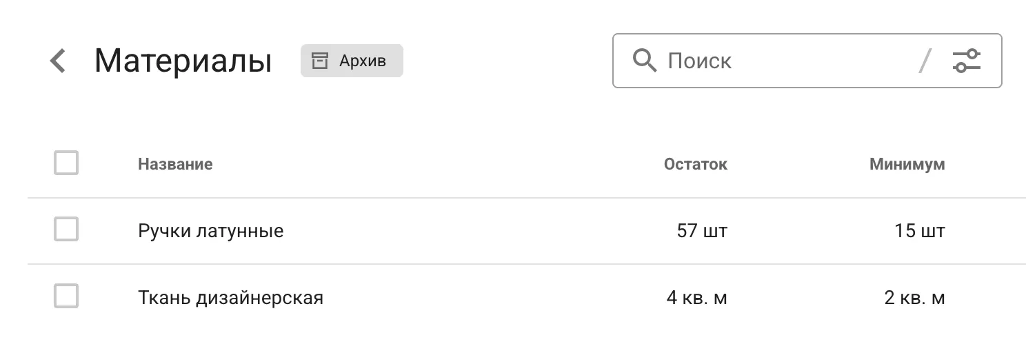Click the slash shortcut hint in search
This screenshot has height=342, width=1026.
coord(925,61)
